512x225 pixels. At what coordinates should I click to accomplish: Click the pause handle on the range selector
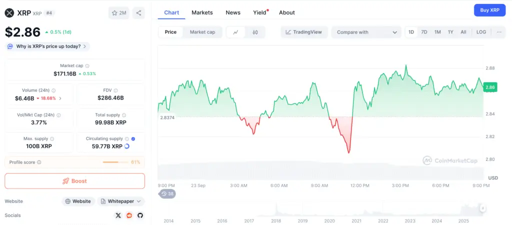pyautogui.click(x=482, y=208)
